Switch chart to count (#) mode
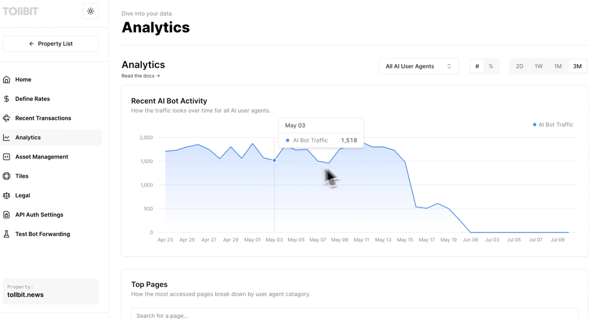596x319 pixels. tap(477, 66)
